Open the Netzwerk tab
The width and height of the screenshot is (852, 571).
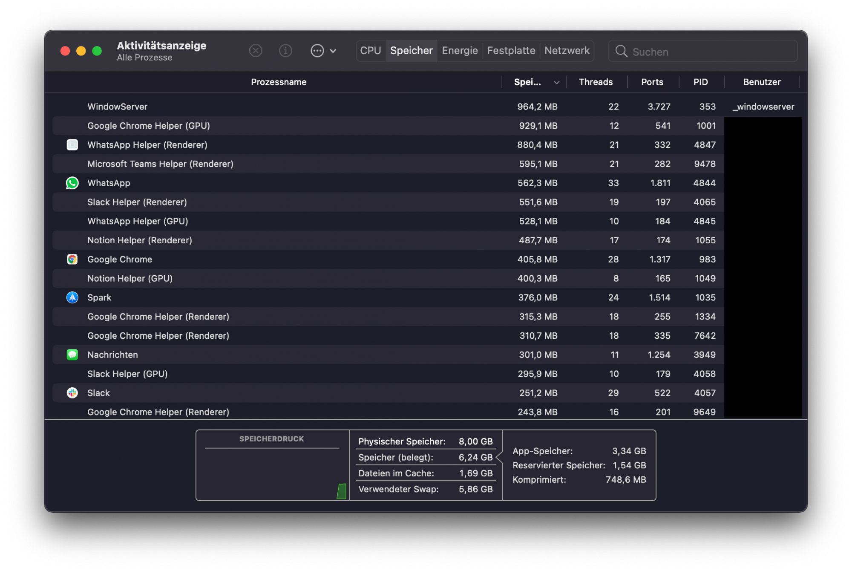click(567, 51)
